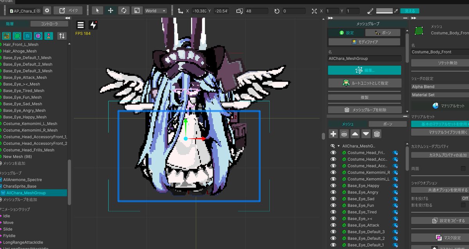Open the モディファイア modifier button

[x=364, y=42]
